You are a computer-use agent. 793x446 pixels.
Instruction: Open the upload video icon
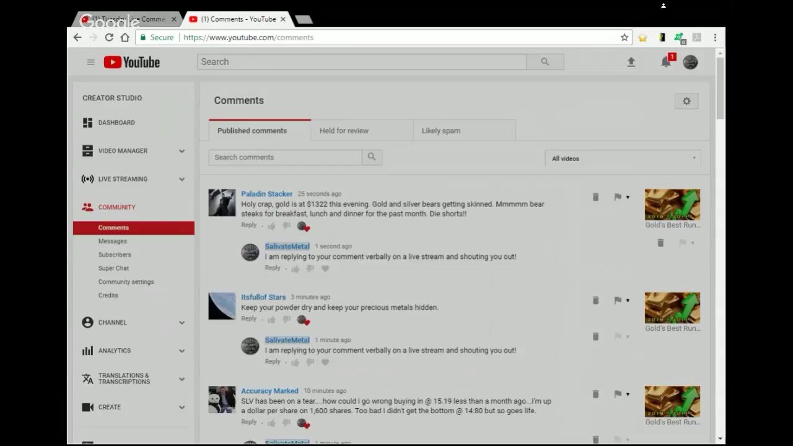(631, 62)
